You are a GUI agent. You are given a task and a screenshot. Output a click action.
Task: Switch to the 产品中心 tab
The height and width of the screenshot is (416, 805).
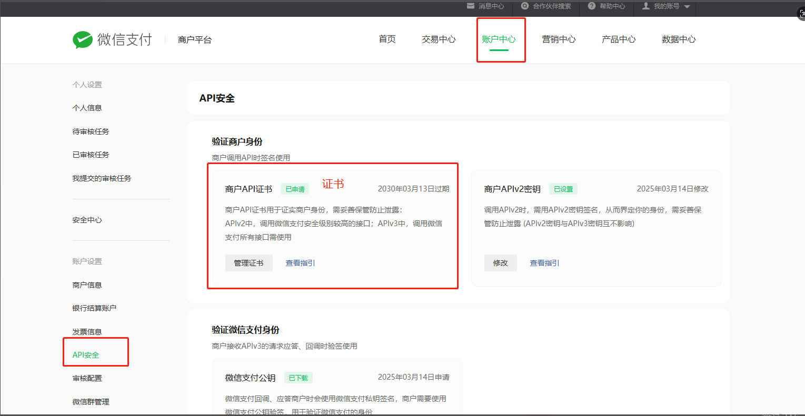click(619, 39)
